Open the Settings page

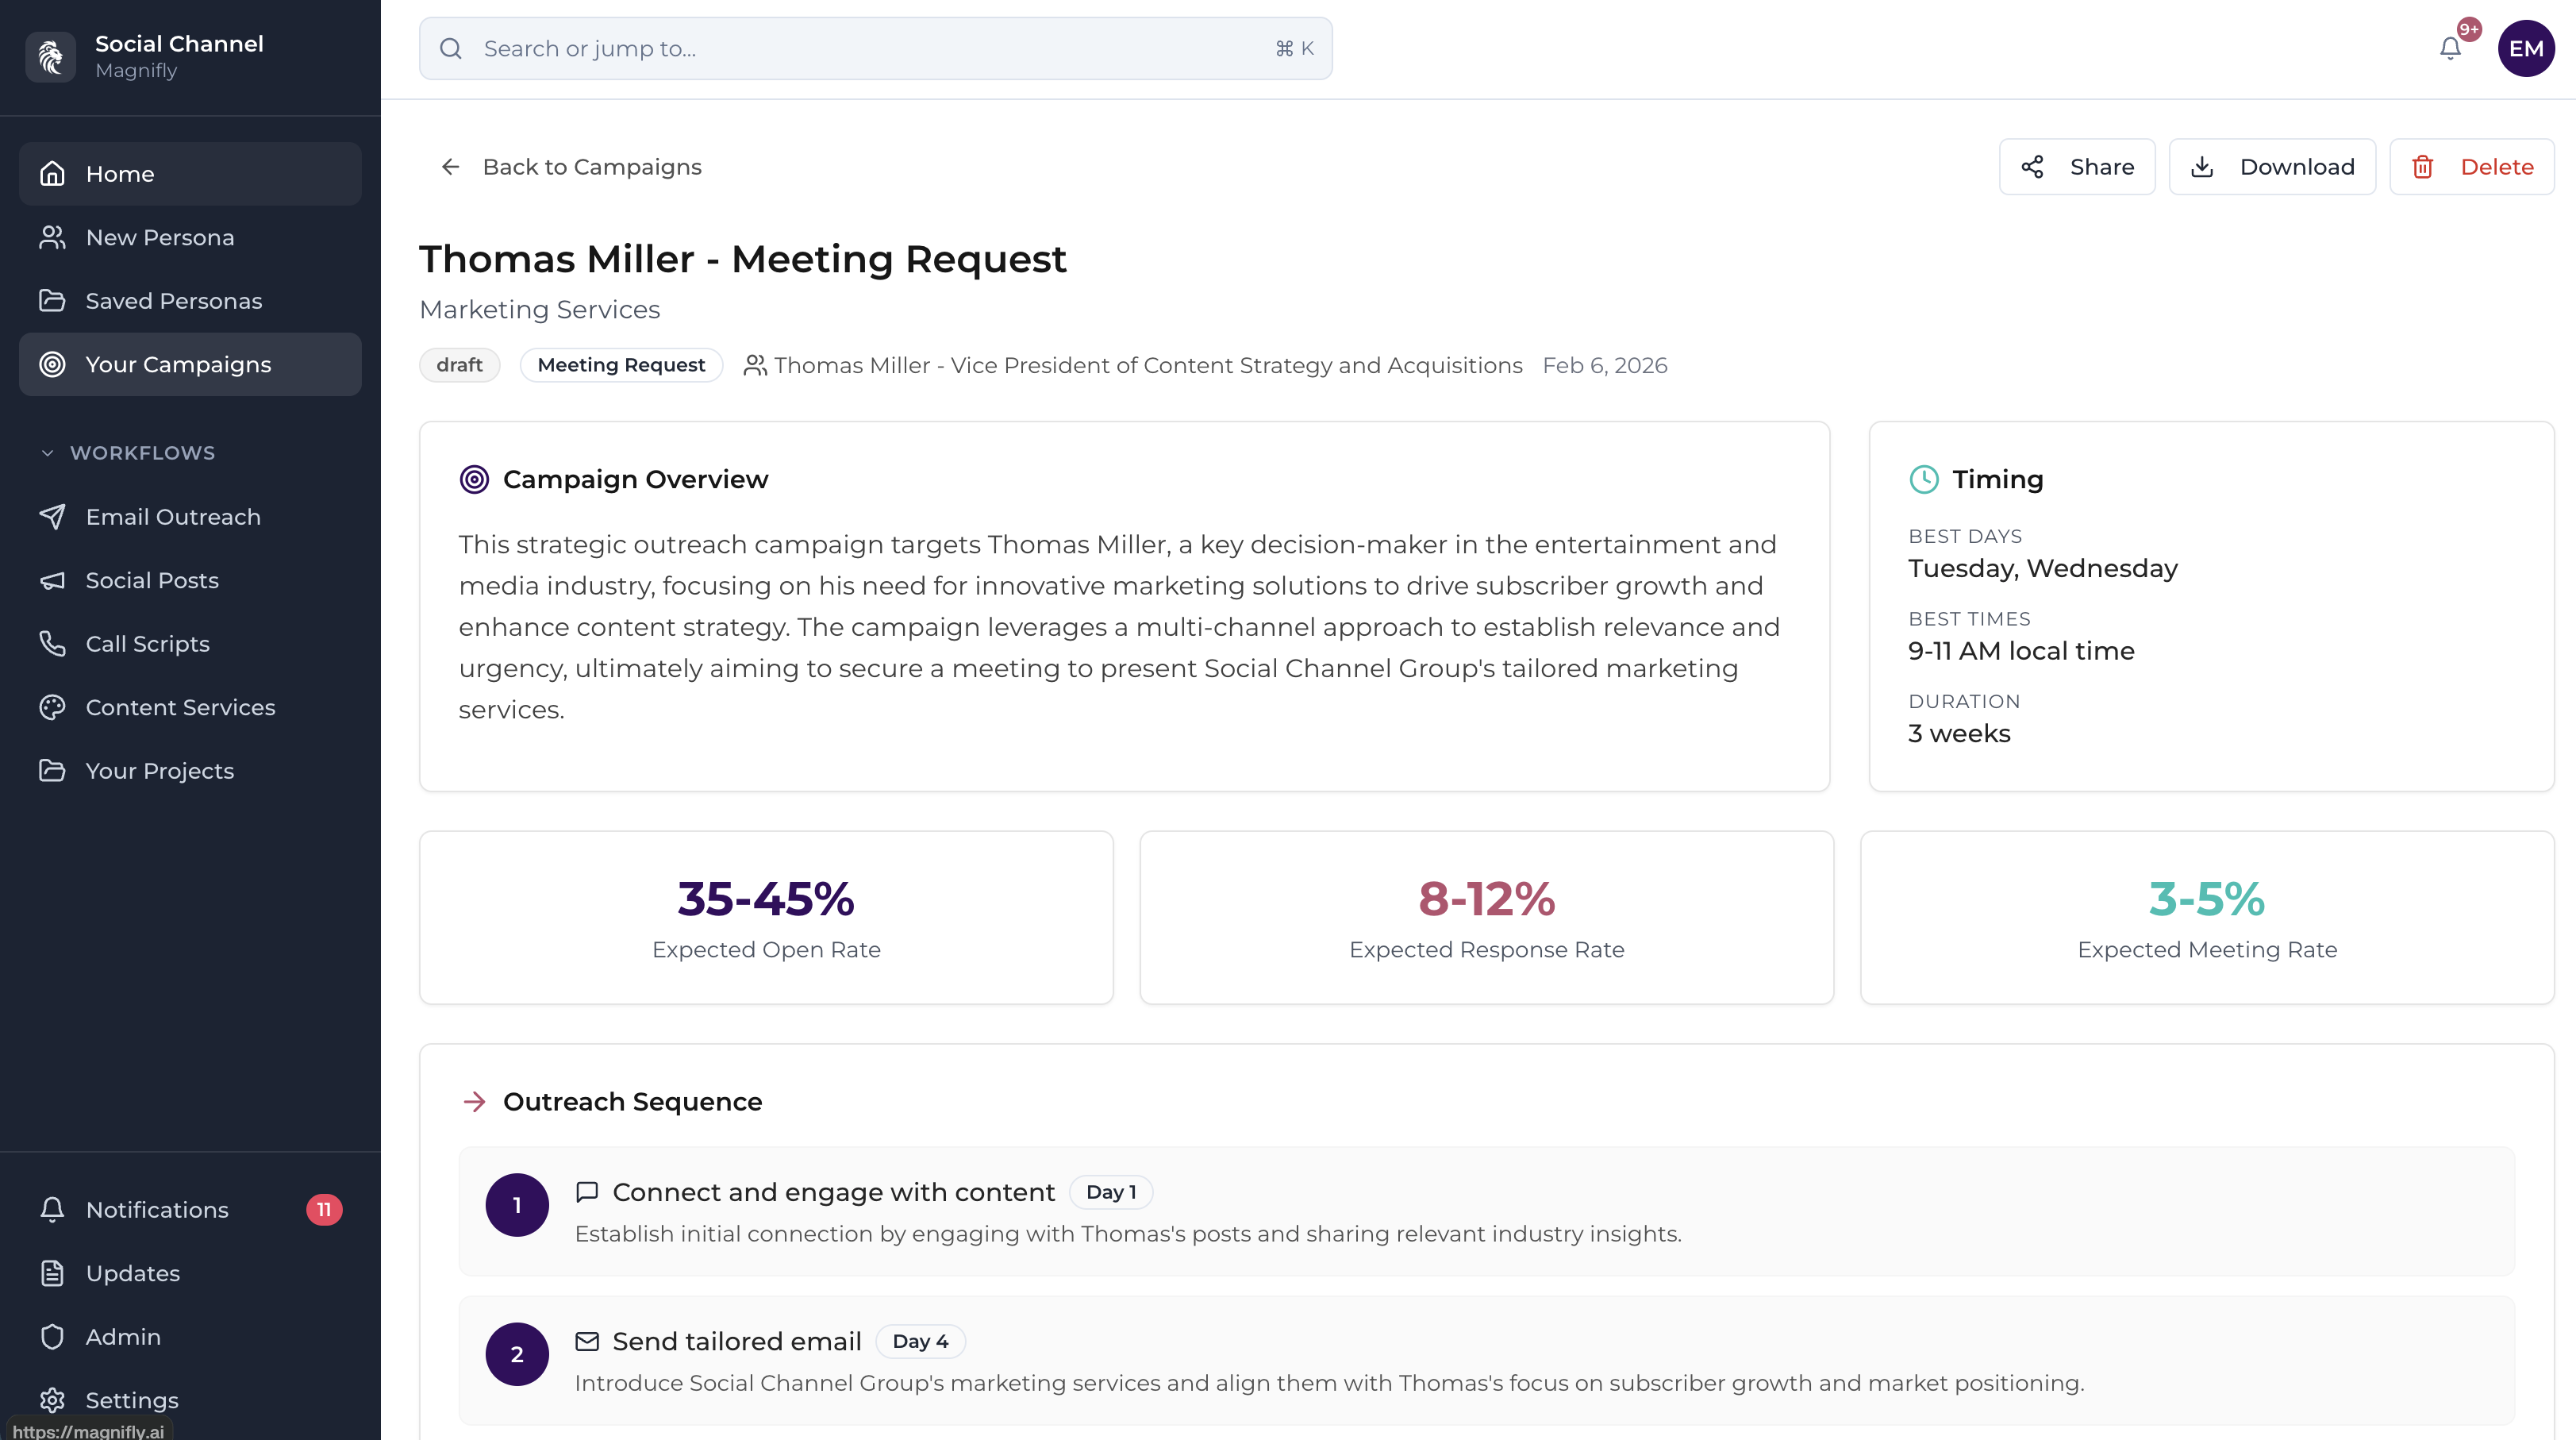[x=132, y=1400]
